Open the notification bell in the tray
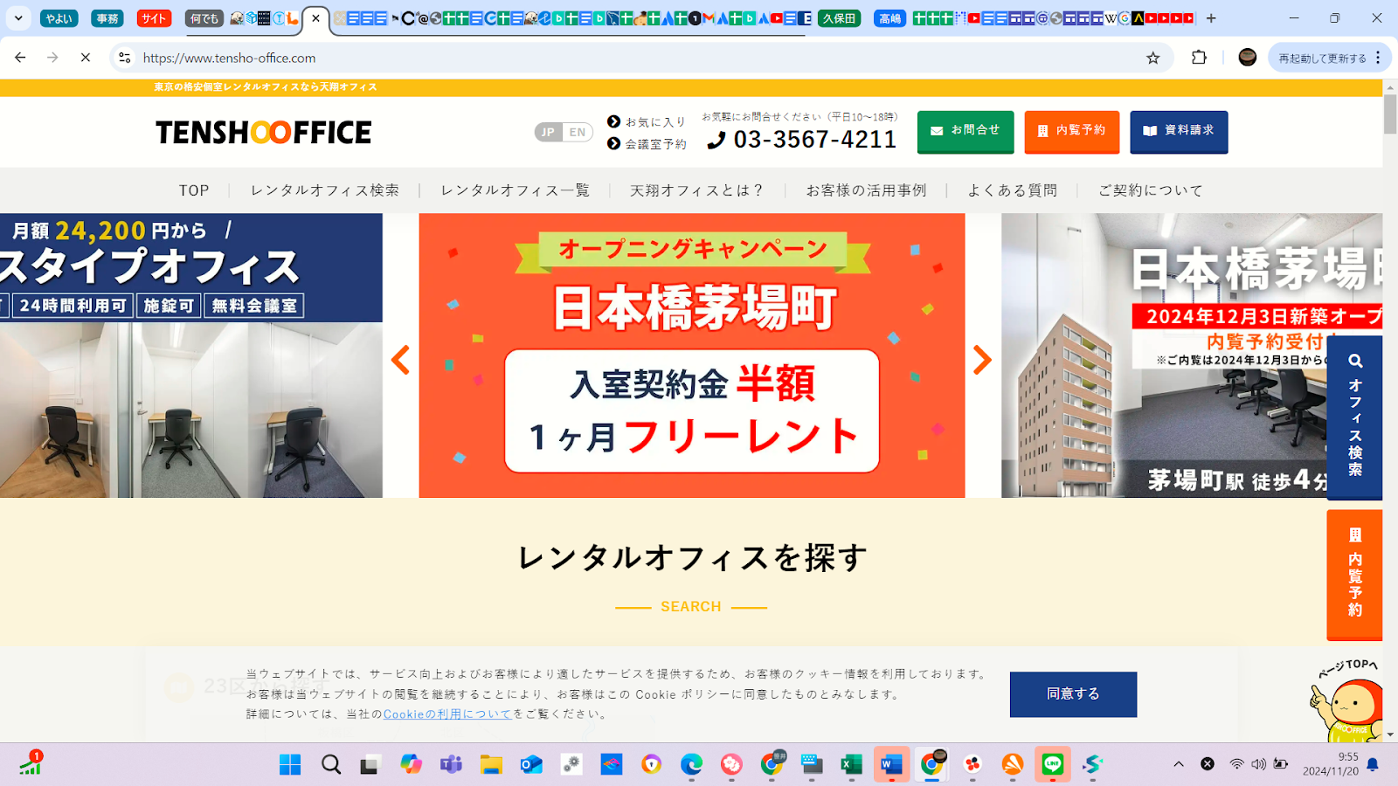This screenshot has height=786, width=1398. (1373, 764)
